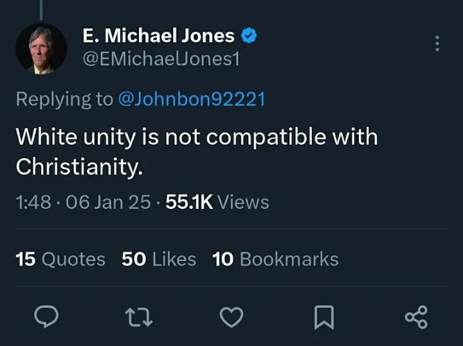
Task: Open the share icon options
Action: click(416, 316)
